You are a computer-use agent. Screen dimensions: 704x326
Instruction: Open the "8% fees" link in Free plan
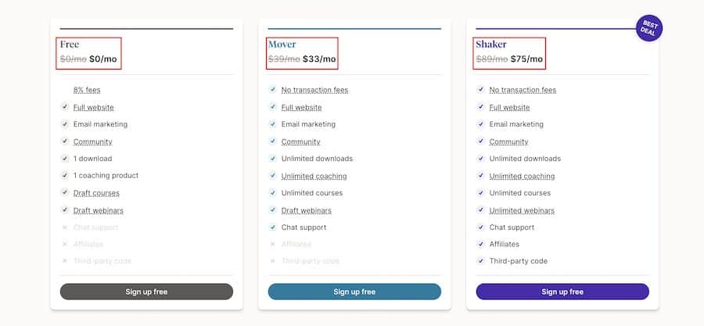(87, 90)
